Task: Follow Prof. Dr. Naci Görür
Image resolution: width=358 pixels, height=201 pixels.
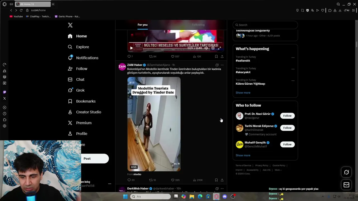Action: click(x=287, y=116)
